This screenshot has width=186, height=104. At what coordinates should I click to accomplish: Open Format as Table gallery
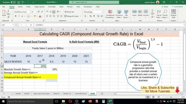(119, 14)
